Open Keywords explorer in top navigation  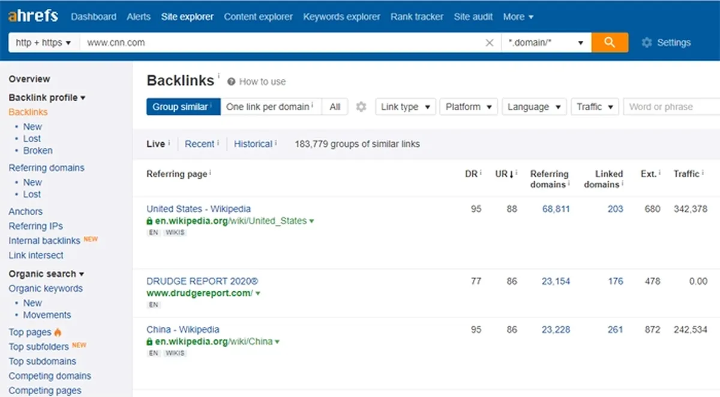click(341, 17)
